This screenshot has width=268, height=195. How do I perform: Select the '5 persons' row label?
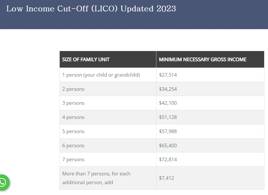click(x=73, y=131)
